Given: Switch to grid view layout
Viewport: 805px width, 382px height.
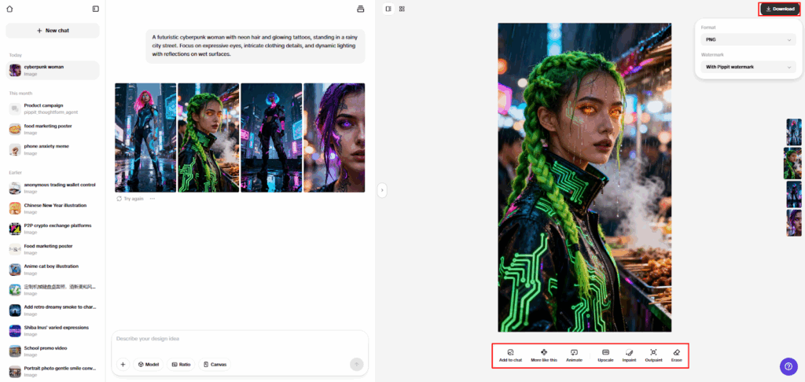Looking at the screenshot, I should 402,9.
